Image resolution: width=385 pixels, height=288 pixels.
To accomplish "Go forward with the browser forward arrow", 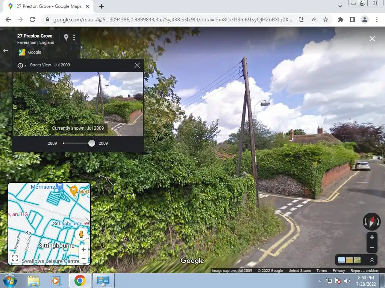I will pyautogui.click(x=20, y=19).
